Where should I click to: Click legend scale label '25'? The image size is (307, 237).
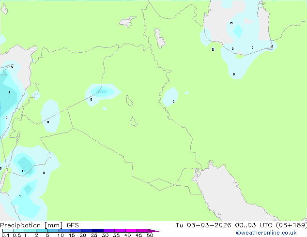click(94, 235)
